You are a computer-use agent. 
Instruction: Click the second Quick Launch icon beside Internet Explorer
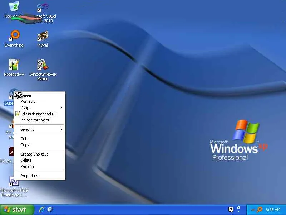(50, 210)
